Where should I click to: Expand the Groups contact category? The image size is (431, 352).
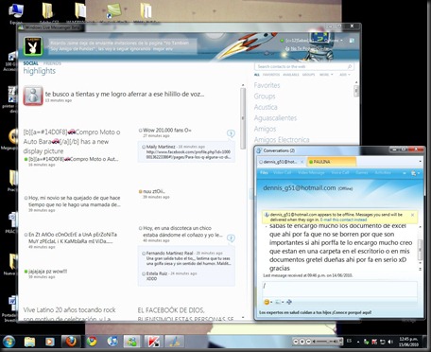coord(265,97)
